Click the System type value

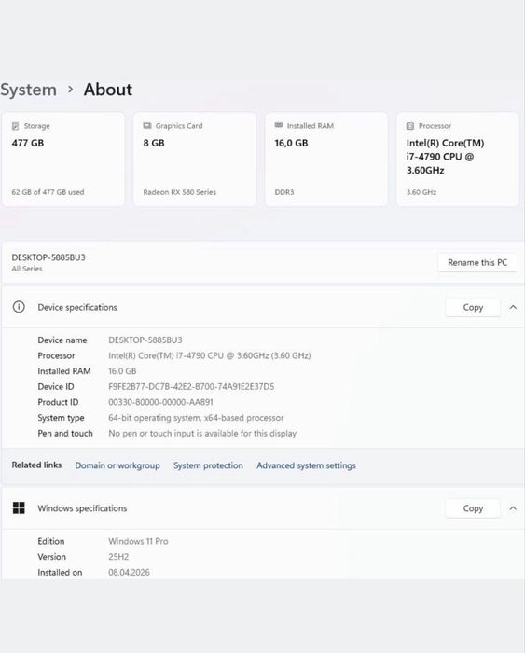196,418
